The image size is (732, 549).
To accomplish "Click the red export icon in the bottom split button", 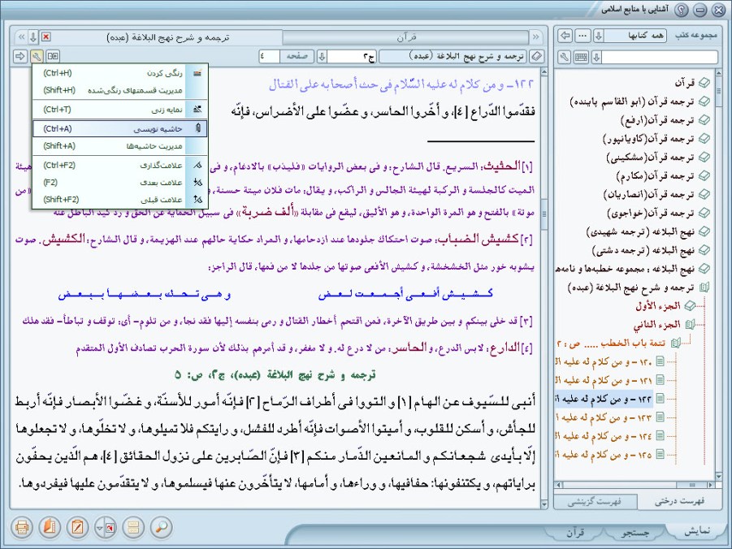I will [110, 528].
